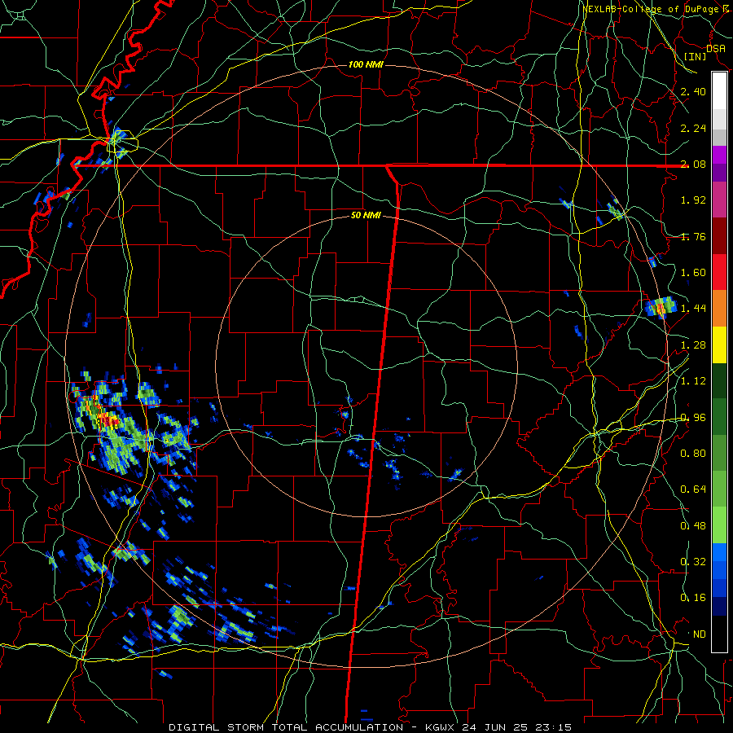Click the "50 NMI" range ring label

coord(366,216)
